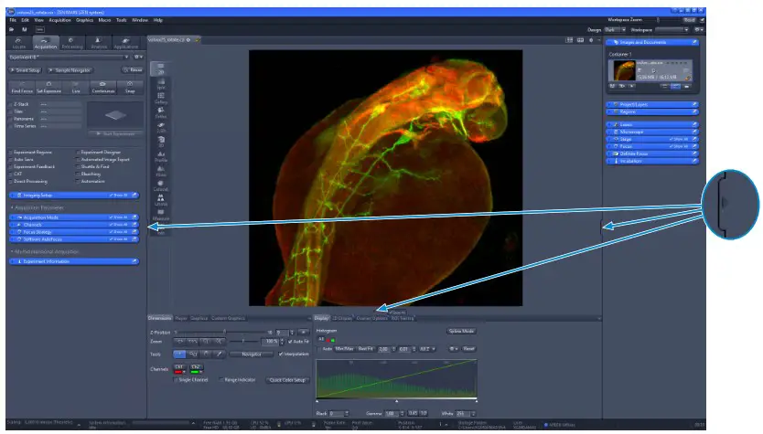Switch to the Player tab
The height and width of the screenshot is (434, 763).
[x=180, y=318]
